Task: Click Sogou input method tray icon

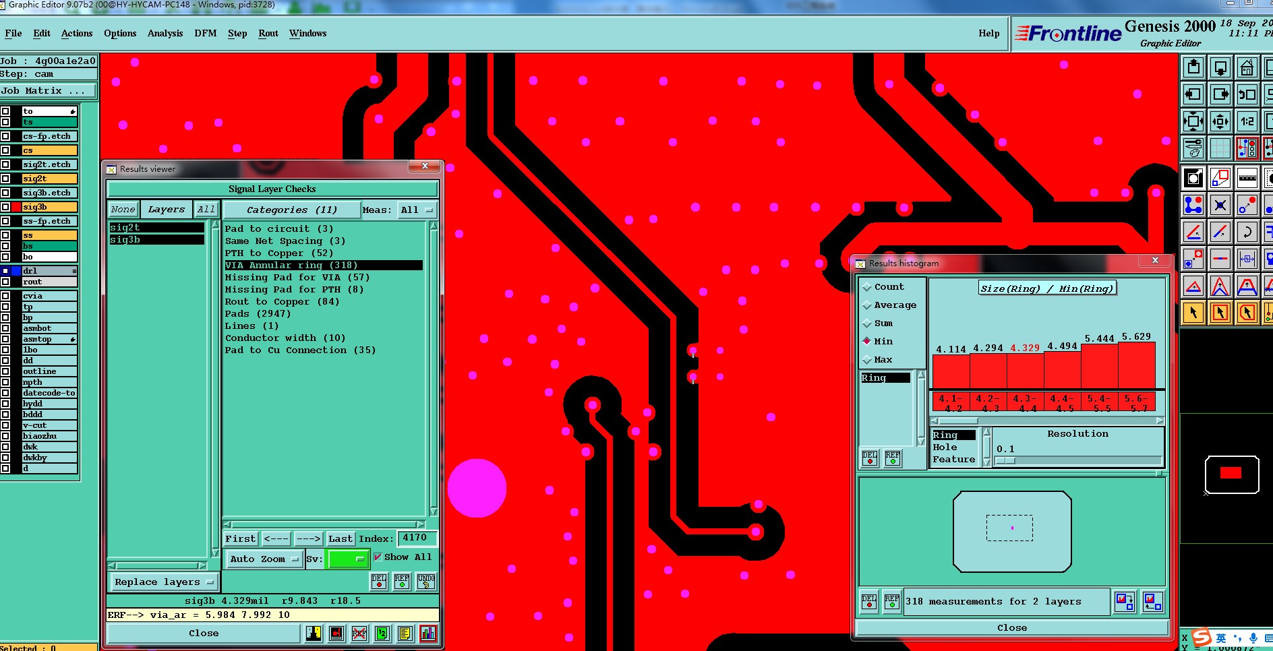Action: point(1202,637)
